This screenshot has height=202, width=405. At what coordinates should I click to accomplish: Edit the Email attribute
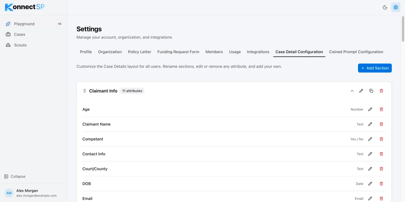click(x=370, y=199)
